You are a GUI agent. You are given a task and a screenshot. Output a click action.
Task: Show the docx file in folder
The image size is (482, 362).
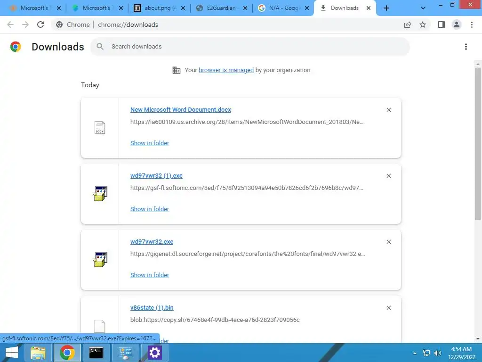tap(150, 143)
